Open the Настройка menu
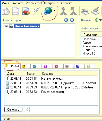The width and height of the screenshot is (102, 121). (51, 3)
